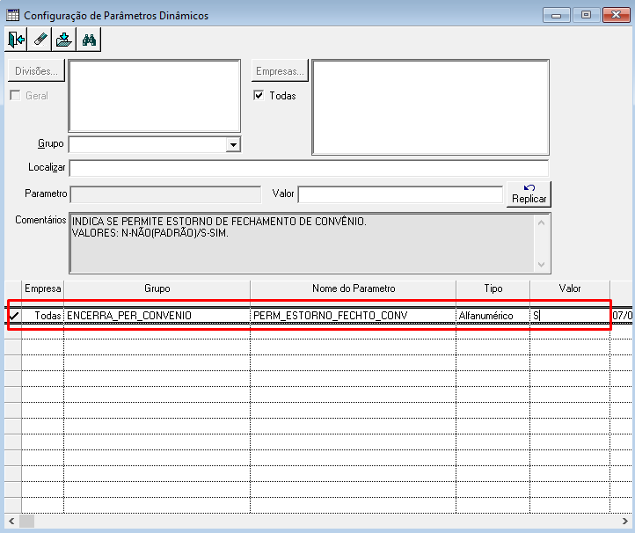Click the Valor column header in the grid
The image size is (635, 533).
pyautogui.click(x=570, y=288)
